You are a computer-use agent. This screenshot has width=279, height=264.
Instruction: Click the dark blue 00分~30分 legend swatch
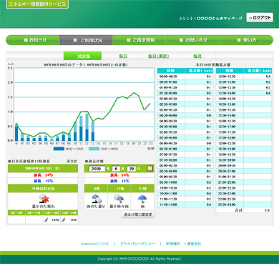(59, 149)
